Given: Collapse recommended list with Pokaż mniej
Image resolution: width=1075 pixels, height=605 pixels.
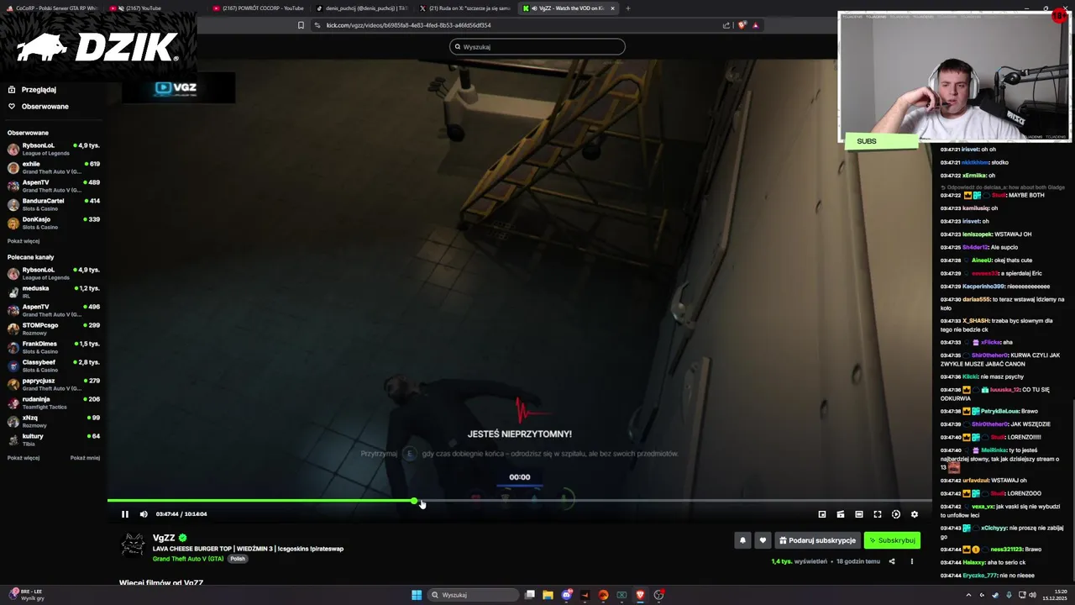Looking at the screenshot, I should (85, 458).
